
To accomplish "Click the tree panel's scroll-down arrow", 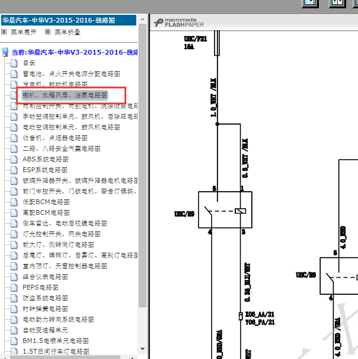I will pos(142,349).
